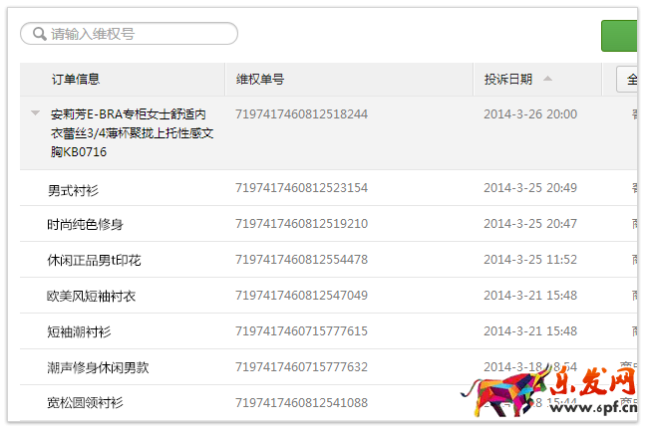
Task: Click the magnifier icon in search box
Action: click(x=39, y=34)
